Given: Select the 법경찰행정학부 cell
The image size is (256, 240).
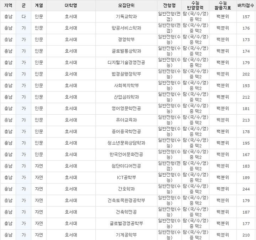Looking at the screenshot, I should tap(126, 74).
